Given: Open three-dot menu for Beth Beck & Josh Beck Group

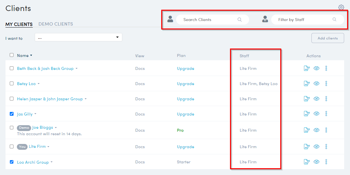Looking at the screenshot, I should pos(326,68).
